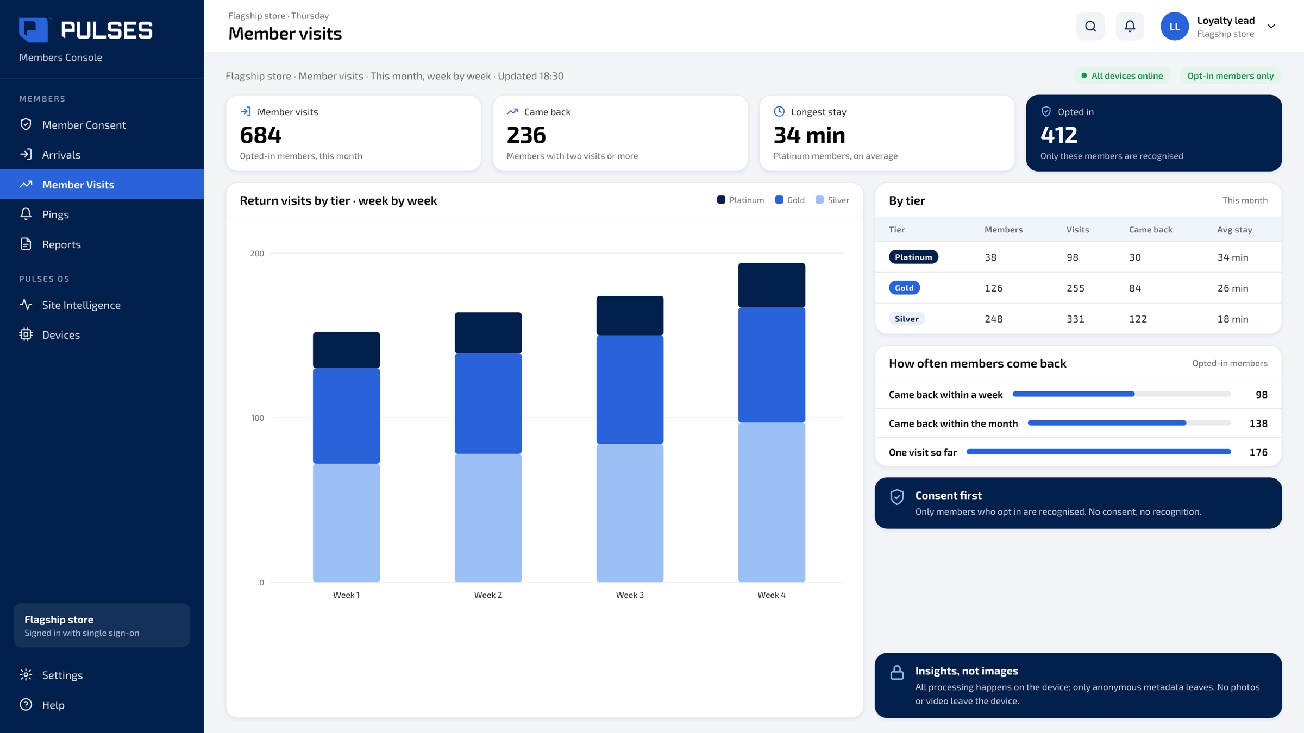This screenshot has width=1304, height=733.
Task: Click the shield icon beside Consent first
Action: (897, 497)
